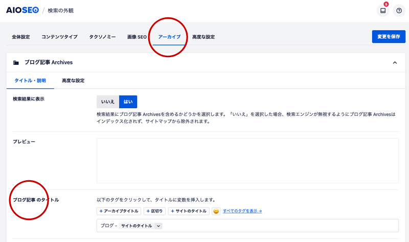Click the ブログ記事 Archives panel heading
Image resolution: width=409 pixels, height=242 pixels.
coord(49,62)
